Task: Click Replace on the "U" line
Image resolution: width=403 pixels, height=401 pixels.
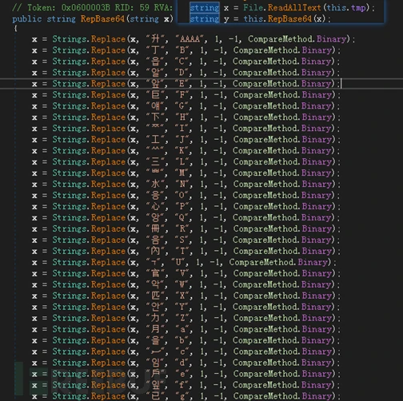Action: pos(108,262)
